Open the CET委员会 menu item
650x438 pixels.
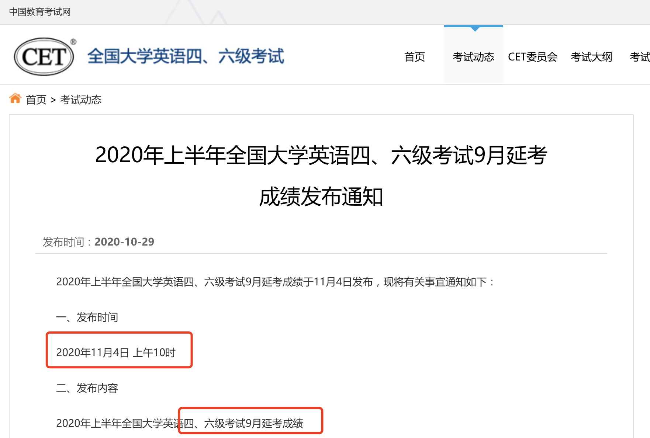(x=532, y=57)
